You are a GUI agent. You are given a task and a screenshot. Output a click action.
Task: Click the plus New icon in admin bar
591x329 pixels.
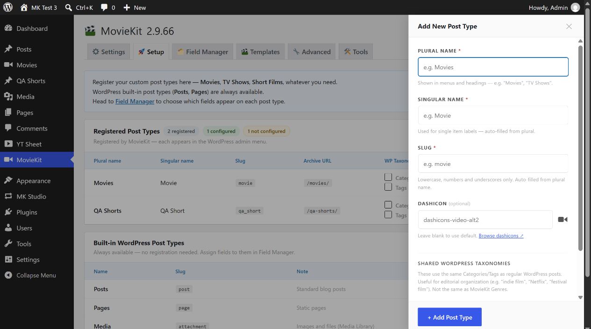(x=127, y=7)
